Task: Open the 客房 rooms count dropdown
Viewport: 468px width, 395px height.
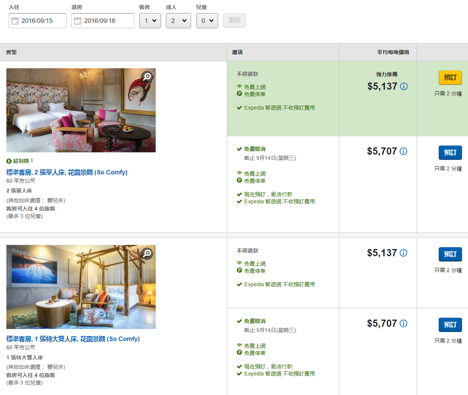Action: pos(150,21)
